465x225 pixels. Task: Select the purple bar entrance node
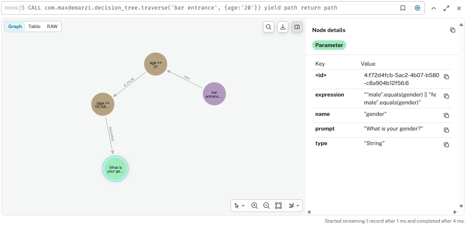214,94
